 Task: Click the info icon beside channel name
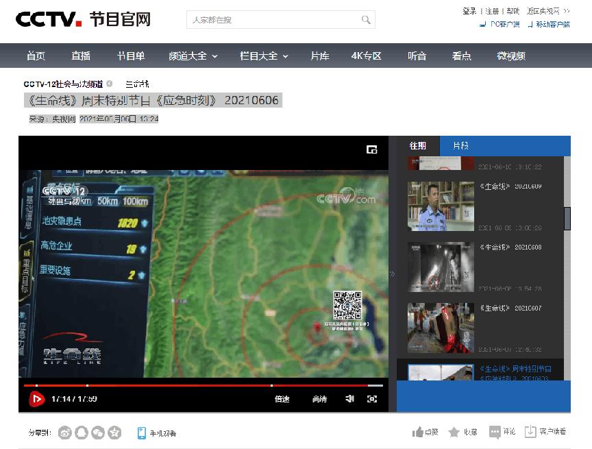(x=110, y=84)
